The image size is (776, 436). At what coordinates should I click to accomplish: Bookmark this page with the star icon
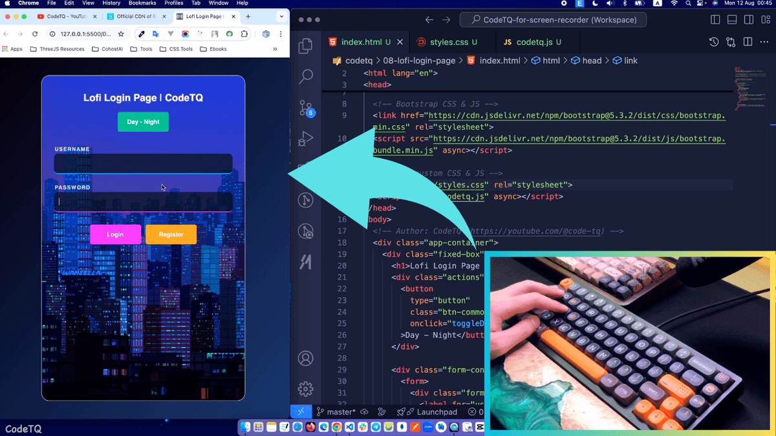tap(121, 34)
